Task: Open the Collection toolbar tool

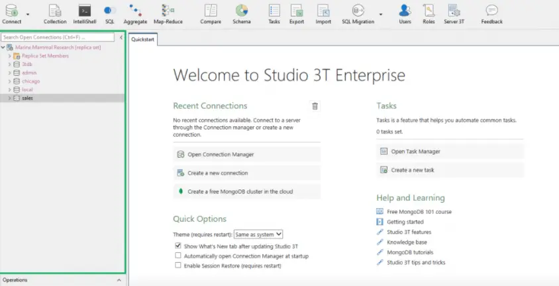Action: [x=55, y=14]
